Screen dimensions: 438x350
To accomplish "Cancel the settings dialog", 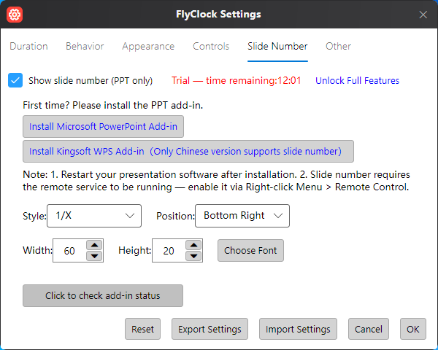I will 369,329.
